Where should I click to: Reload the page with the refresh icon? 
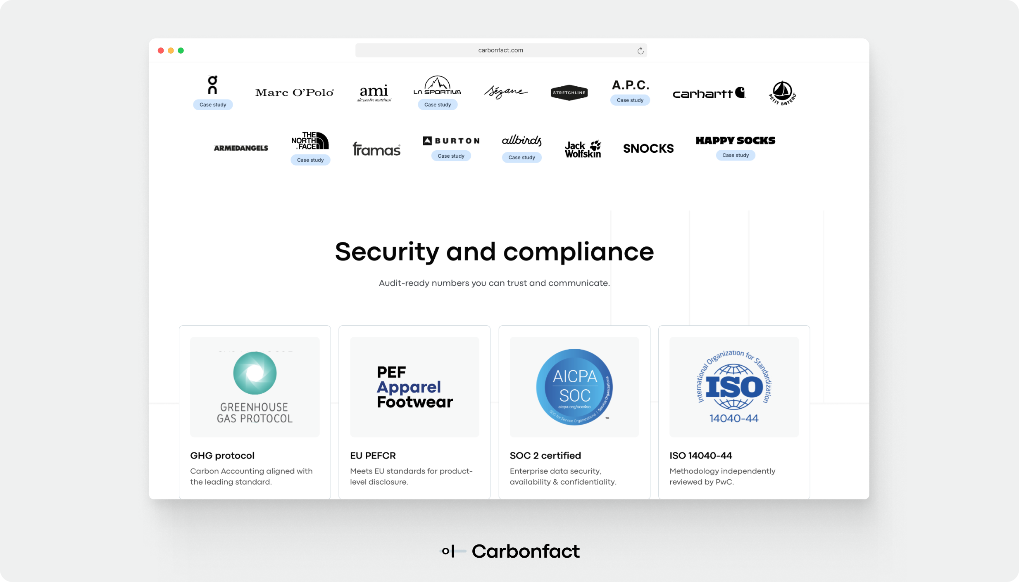pos(640,50)
